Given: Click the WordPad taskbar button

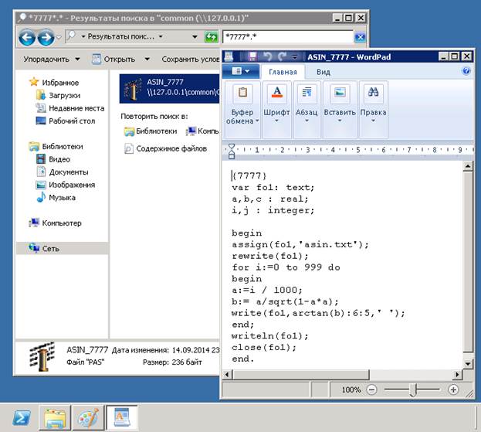Looking at the screenshot, I should point(122,417).
